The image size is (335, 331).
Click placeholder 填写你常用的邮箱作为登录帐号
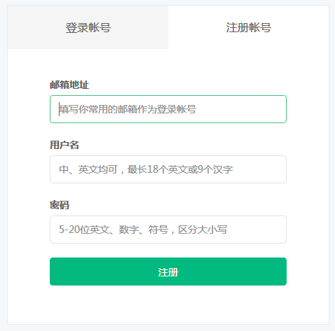(128, 109)
